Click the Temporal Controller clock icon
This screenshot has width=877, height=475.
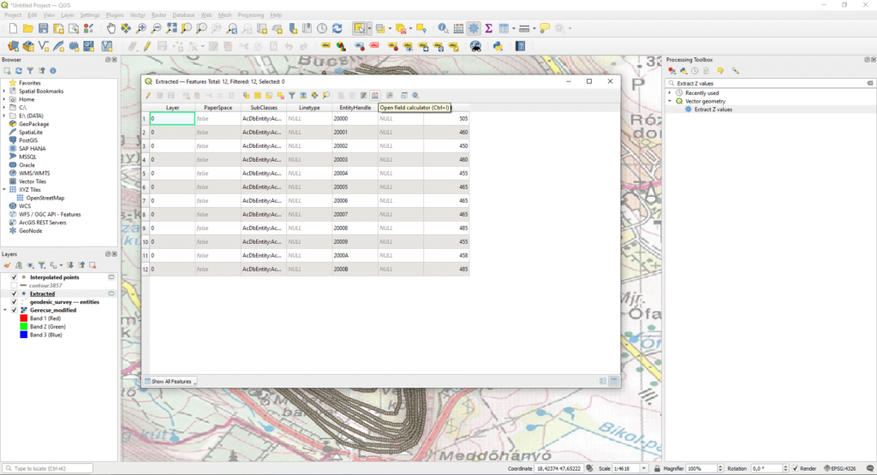322,28
